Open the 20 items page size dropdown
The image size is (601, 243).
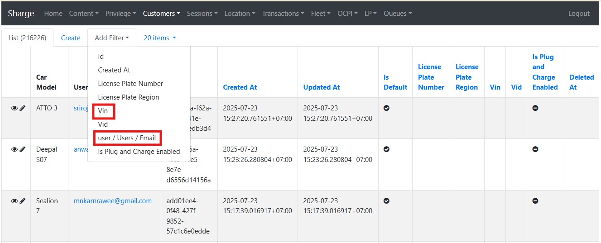(159, 38)
